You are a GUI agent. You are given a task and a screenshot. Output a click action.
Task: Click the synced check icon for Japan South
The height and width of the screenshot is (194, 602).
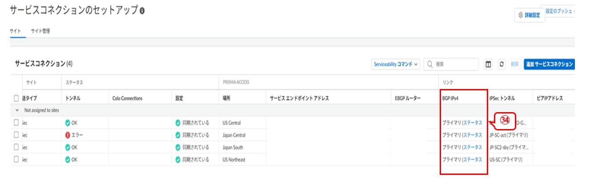point(178,147)
